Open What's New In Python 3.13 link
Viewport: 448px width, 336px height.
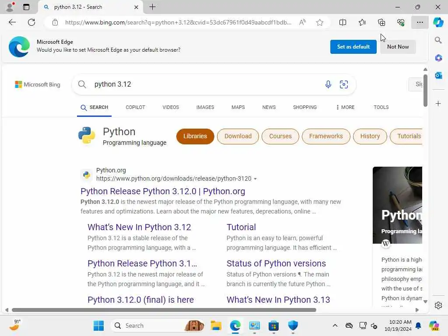click(278, 300)
